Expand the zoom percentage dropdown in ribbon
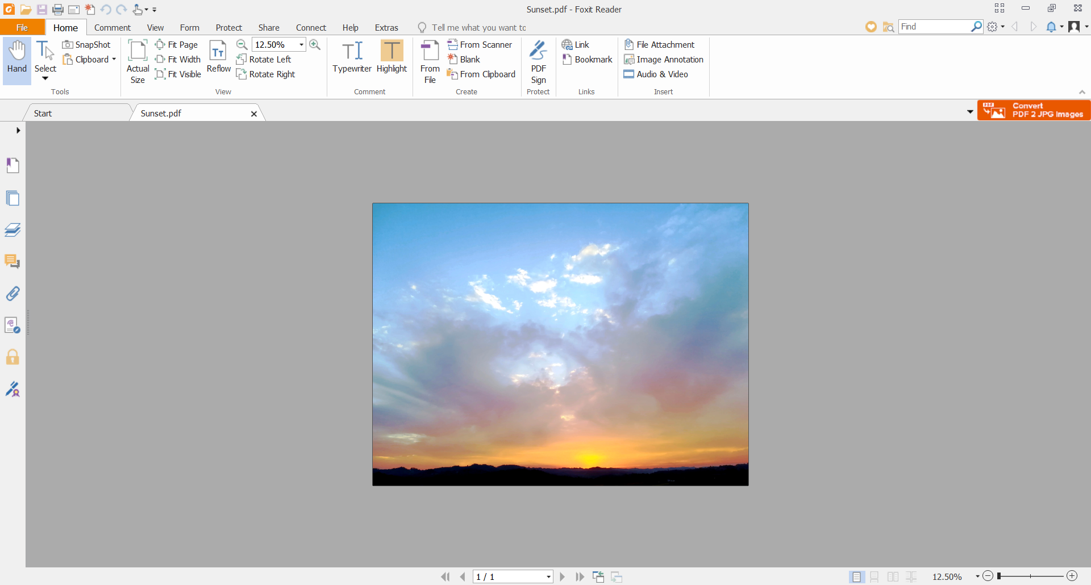The width and height of the screenshot is (1091, 585). (301, 45)
